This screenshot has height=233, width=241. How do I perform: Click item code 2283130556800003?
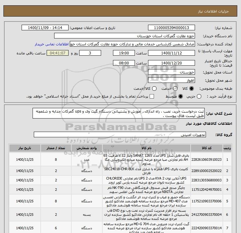pos(207,180)
